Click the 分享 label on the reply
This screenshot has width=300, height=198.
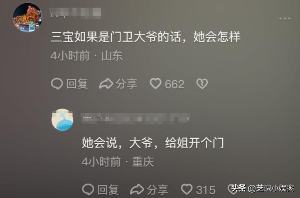pyautogui.click(x=157, y=189)
